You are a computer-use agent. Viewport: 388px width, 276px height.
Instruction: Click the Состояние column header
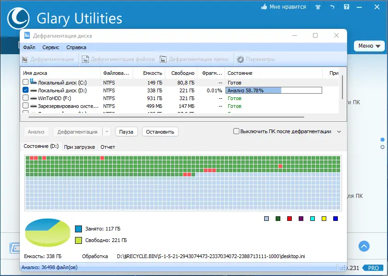coord(273,73)
